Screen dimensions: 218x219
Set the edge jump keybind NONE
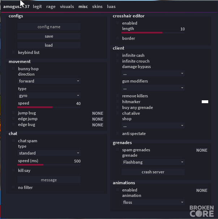[x=98, y=119]
